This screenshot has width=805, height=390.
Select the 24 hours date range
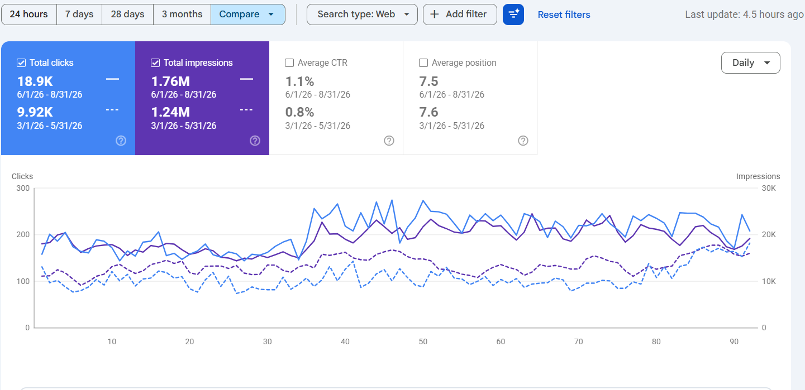pos(29,15)
